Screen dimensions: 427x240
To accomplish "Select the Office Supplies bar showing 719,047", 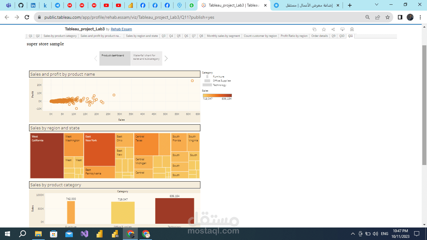I will click(123, 212).
